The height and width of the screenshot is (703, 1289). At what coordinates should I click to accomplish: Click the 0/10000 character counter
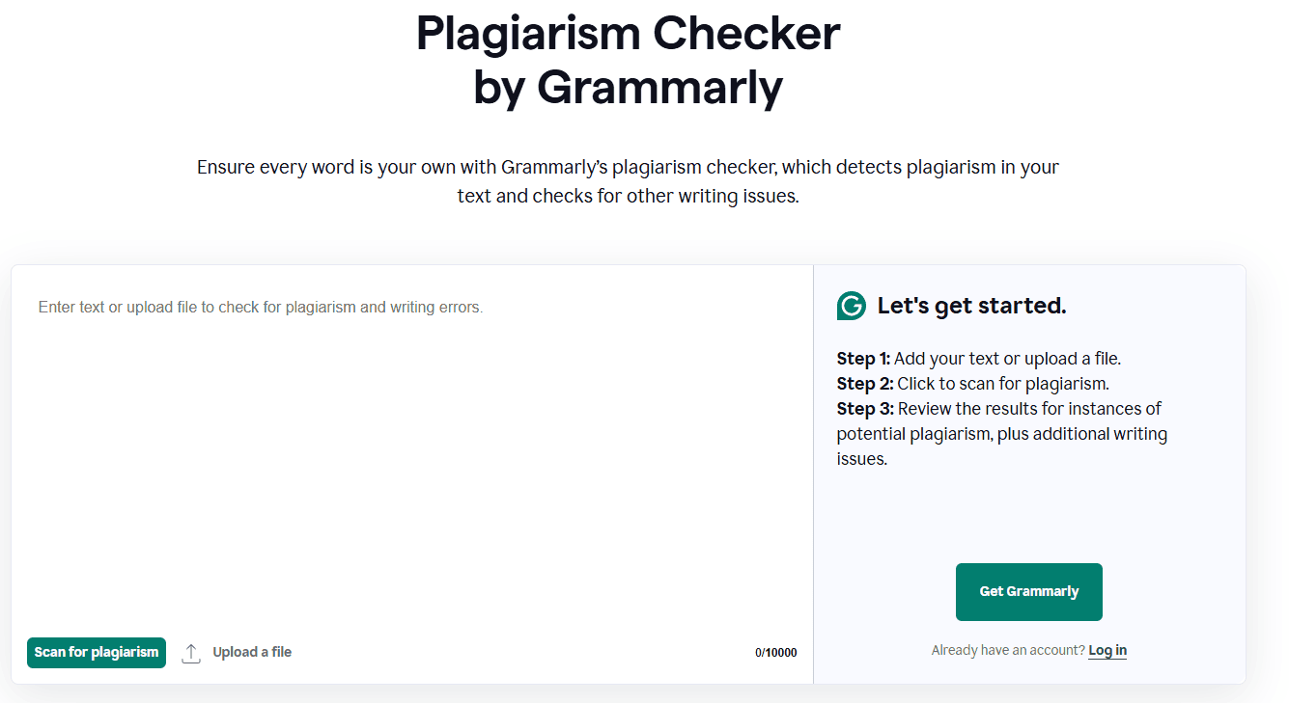(775, 653)
